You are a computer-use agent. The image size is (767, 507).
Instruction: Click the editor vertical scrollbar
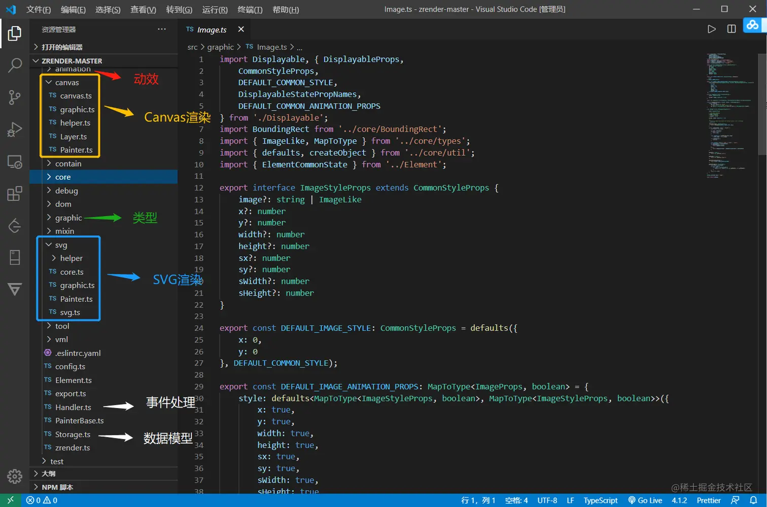click(x=762, y=104)
